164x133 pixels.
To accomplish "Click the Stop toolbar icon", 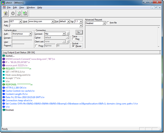I will point(13,13).
